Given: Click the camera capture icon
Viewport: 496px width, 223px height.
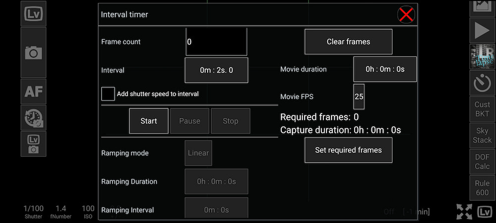Looking at the screenshot, I should [x=33, y=53].
